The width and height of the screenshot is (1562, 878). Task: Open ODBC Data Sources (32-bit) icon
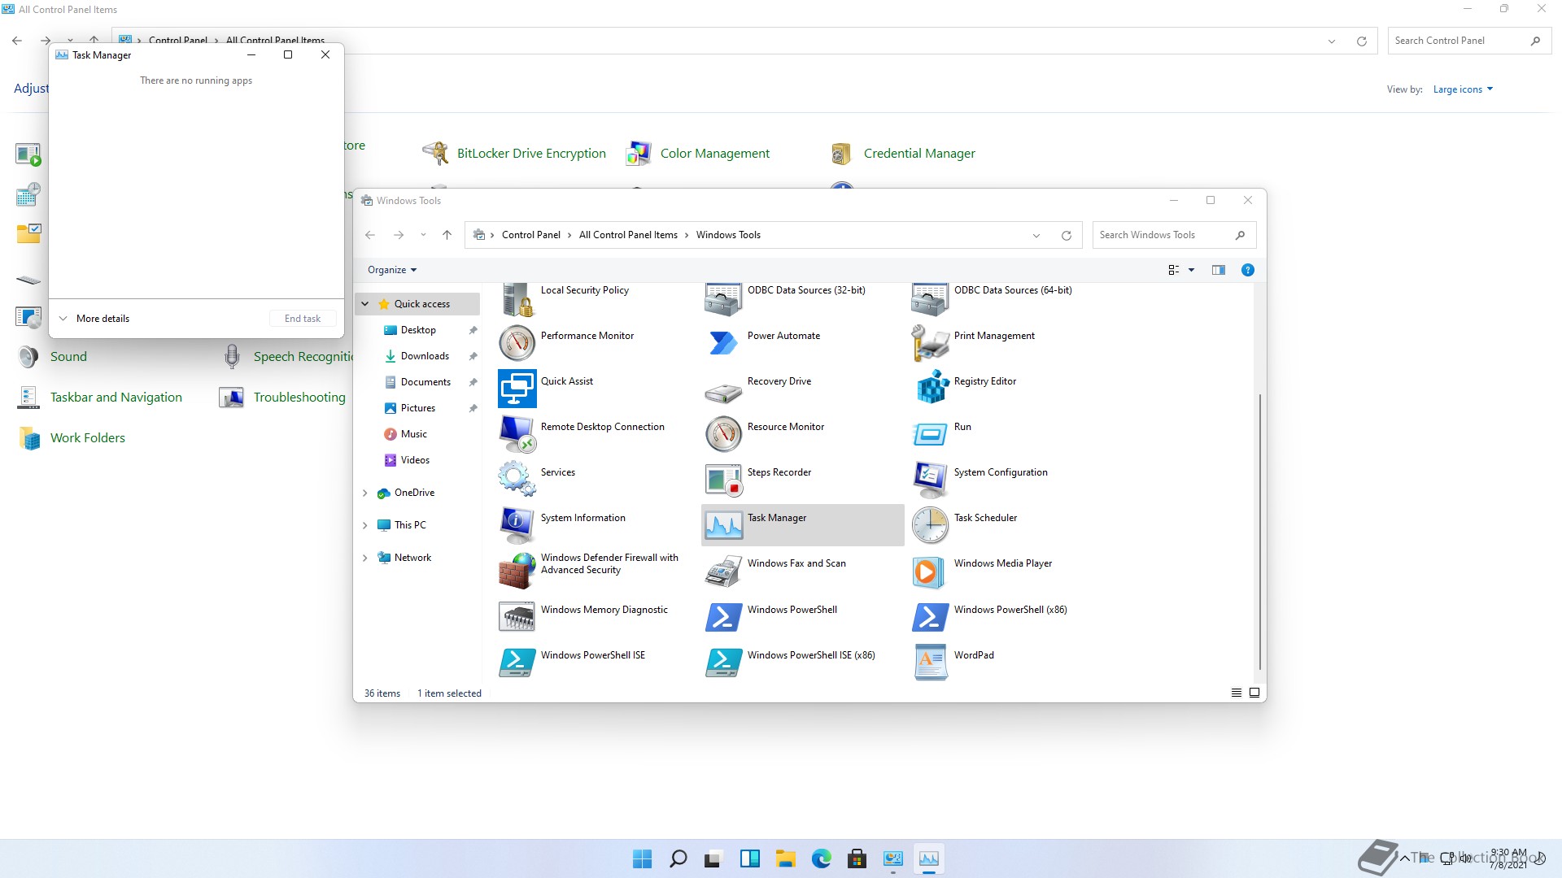pos(724,299)
